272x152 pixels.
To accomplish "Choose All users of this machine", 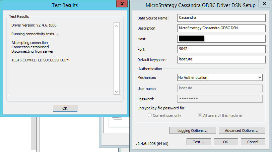I will pyautogui.click(x=200, y=115).
